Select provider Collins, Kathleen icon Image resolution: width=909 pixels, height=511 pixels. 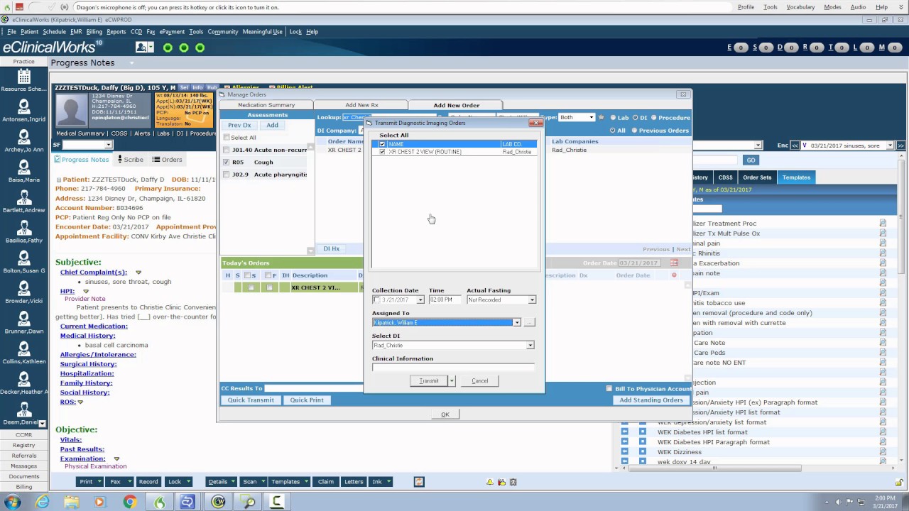point(23,349)
